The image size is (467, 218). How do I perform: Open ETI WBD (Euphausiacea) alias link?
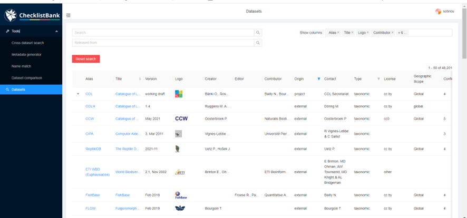(98, 172)
